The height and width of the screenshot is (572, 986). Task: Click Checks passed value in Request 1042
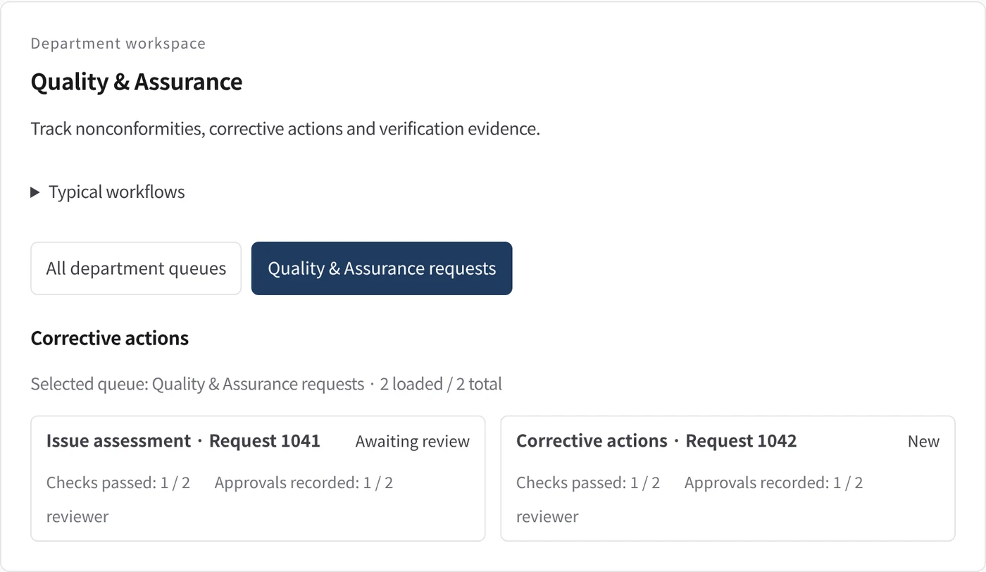(x=588, y=483)
